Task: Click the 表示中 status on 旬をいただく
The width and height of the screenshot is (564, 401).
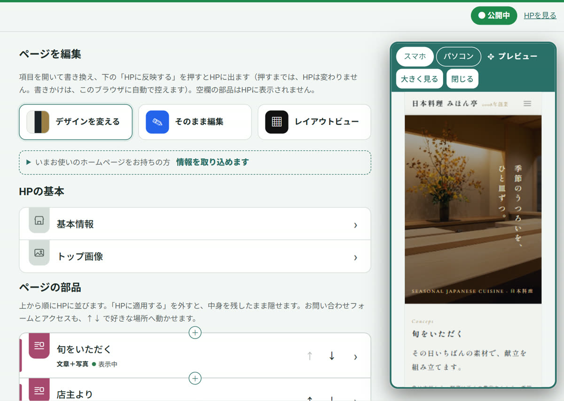Action: click(105, 364)
